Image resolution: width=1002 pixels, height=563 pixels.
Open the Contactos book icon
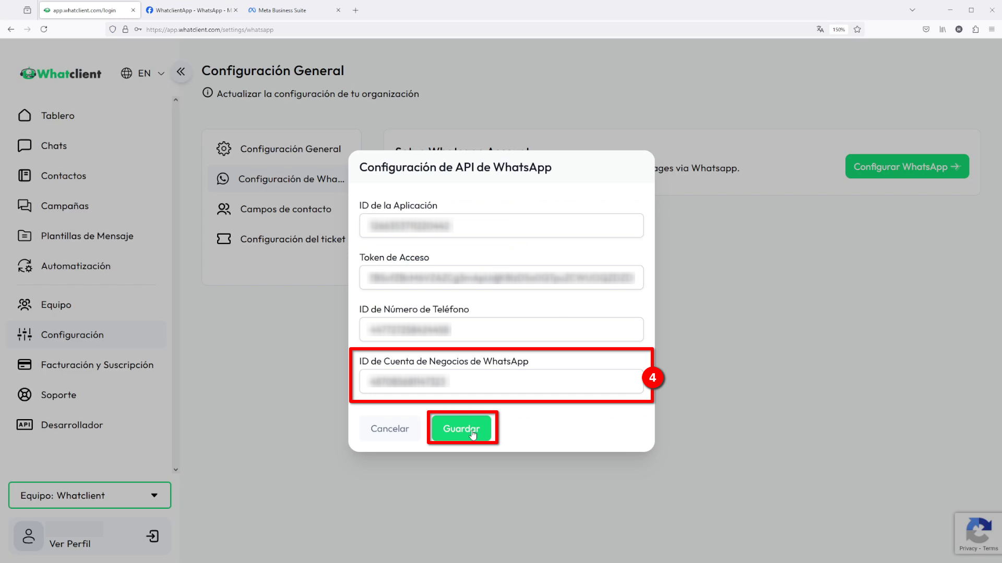click(25, 176)
